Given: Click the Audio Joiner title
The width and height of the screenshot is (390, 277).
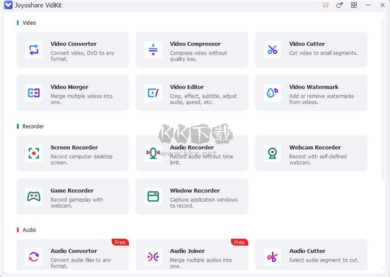Looking at the screenshot, I should 187,251.
